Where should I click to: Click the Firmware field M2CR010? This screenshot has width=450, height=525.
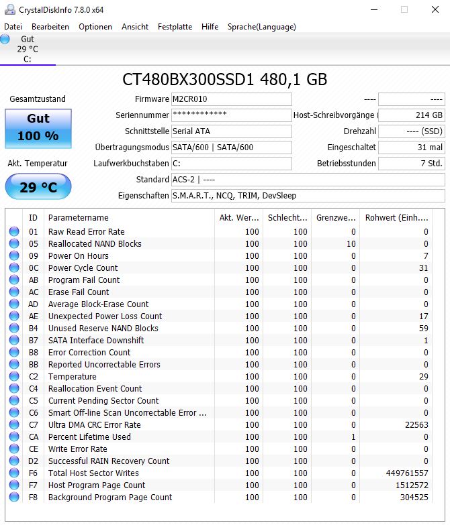click(231, 99)
